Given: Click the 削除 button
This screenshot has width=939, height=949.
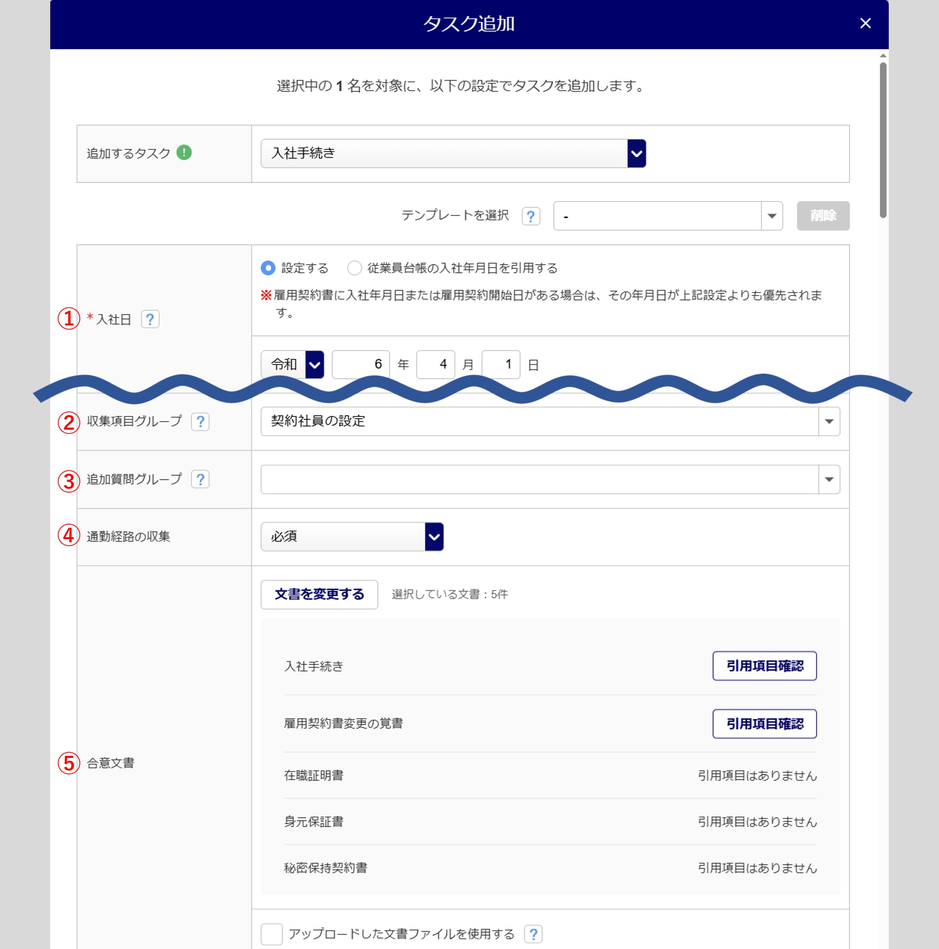Looking at the screenshot, I should 823,216.
